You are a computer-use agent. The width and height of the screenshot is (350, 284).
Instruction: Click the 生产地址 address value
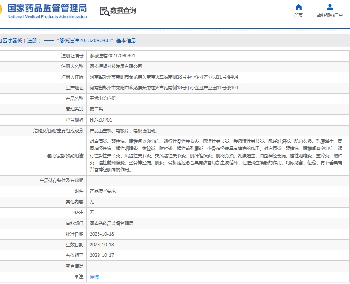point(164,88)
